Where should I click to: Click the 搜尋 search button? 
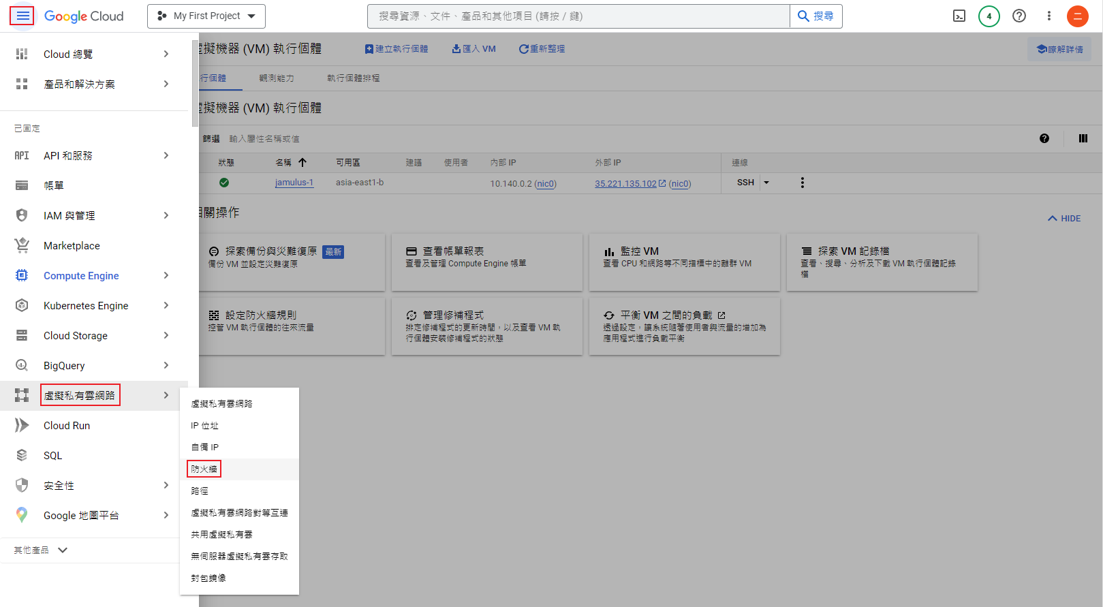pyautogui.click(x=815, y=16)
